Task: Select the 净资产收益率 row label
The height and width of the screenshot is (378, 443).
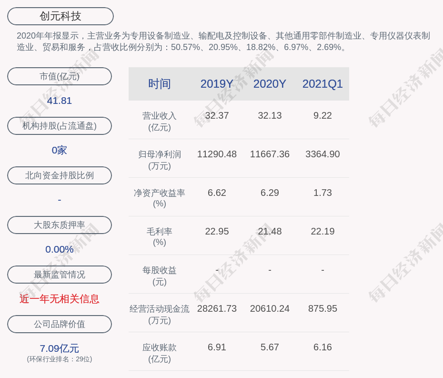Action: (x=160, y=198)
